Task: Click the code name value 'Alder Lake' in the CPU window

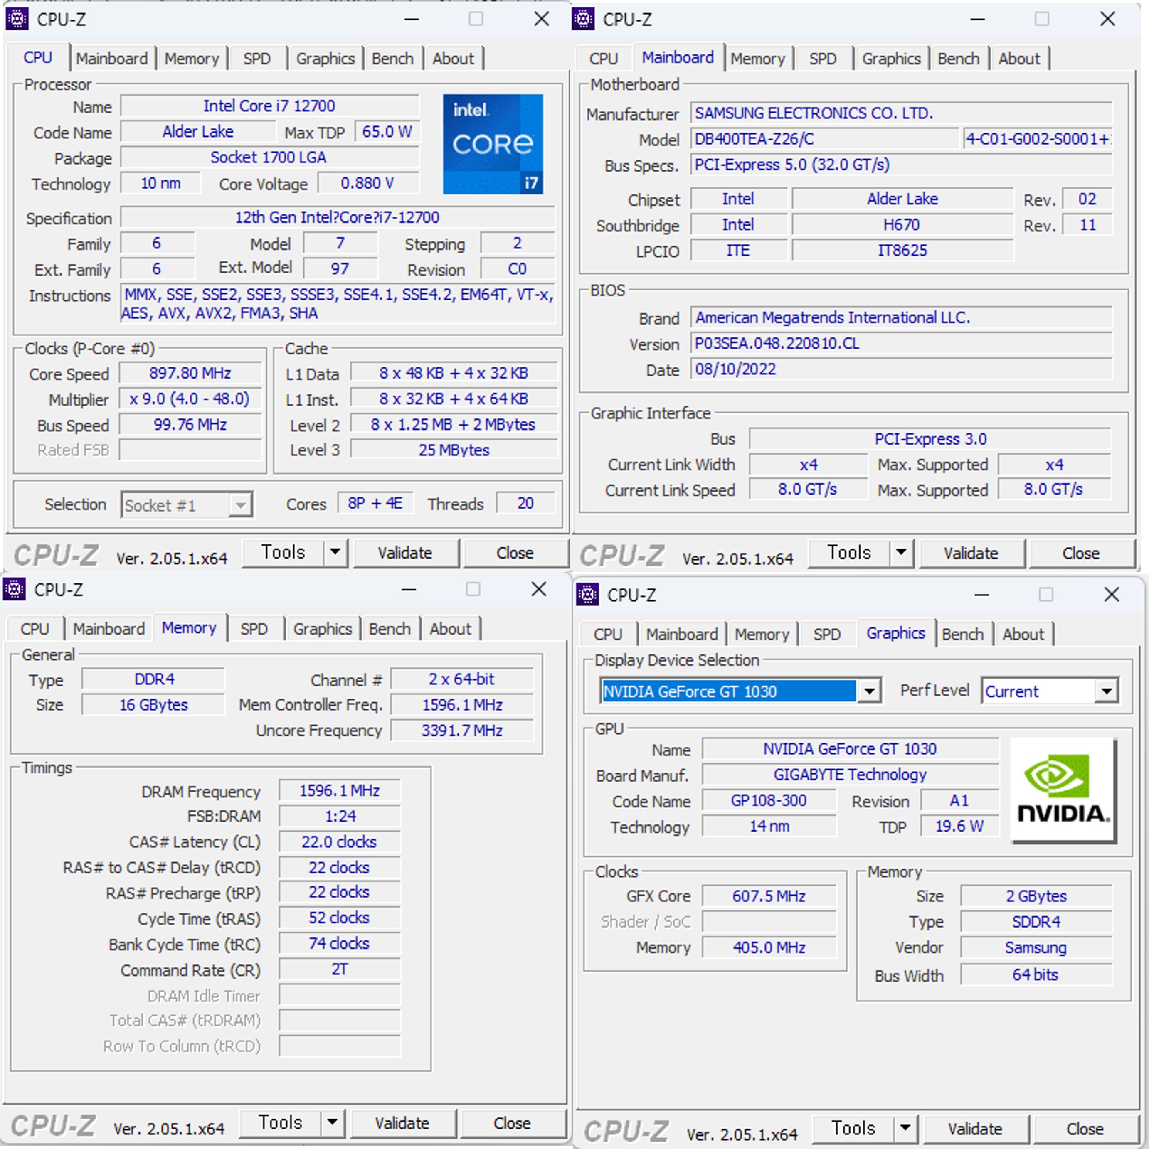Action: pyautogui.click(x=198, y=131)
